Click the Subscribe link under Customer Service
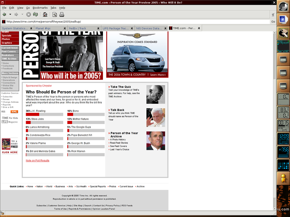Screen dimensions: 290x217 (7, 97)
